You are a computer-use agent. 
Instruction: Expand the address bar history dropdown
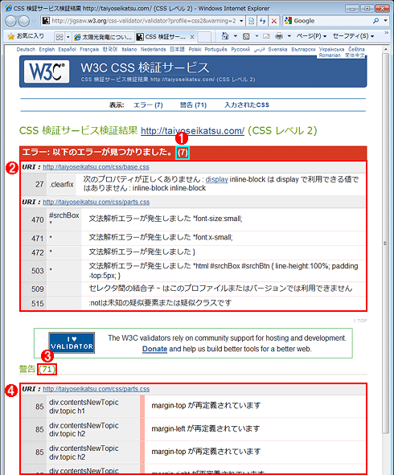(241, 21)
